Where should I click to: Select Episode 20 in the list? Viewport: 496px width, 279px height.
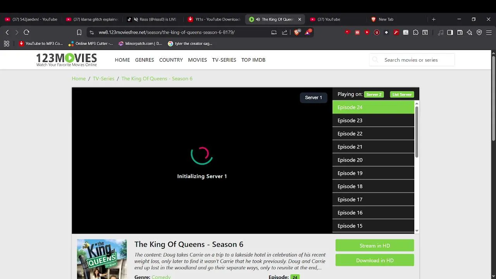click(373, 160)
